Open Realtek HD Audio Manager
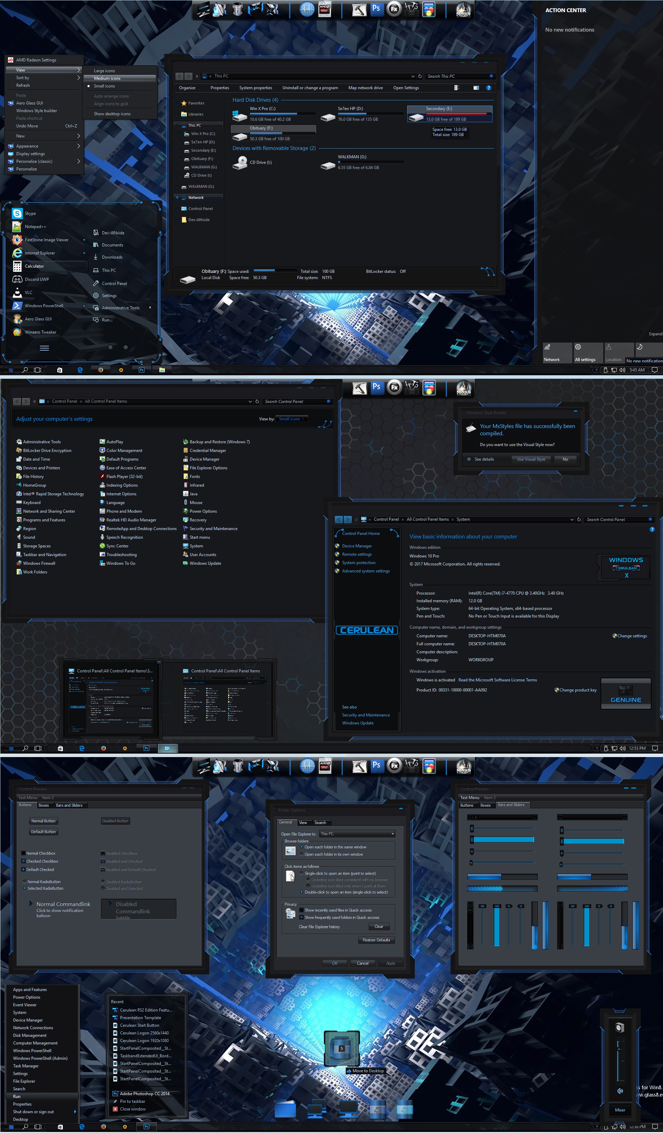Screen dimensions: 663x1133 (x=128, y=520)
